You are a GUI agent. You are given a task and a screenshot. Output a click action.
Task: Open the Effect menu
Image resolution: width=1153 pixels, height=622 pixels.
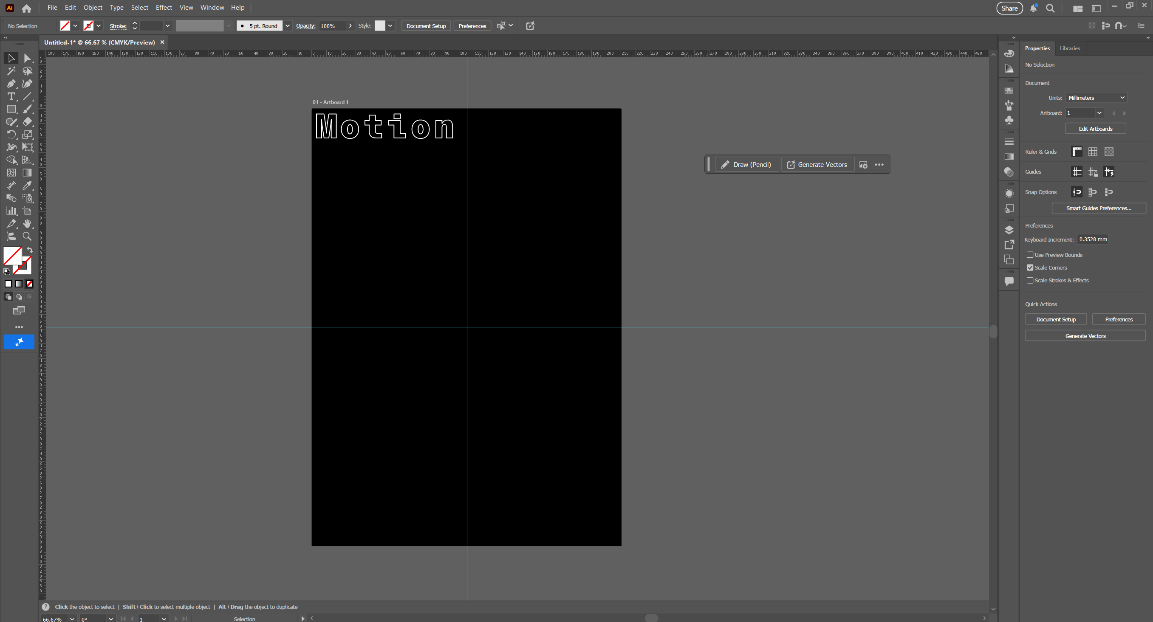tap(164, 8)
